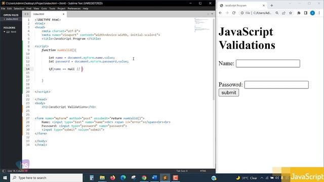
Task: Click the Sublime tab forward arrow
Action: (x=28, y=14)
